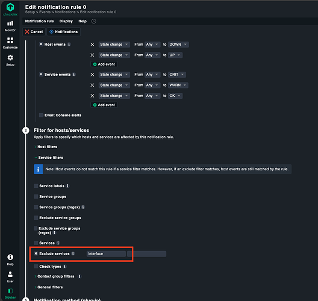Open the Display menu
This screenshot has width=318, height=301.
point(66,21)
